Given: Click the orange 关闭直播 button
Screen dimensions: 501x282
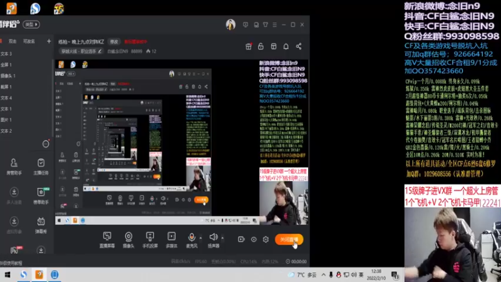Looking at the screenshot, I should pos(289,239).
